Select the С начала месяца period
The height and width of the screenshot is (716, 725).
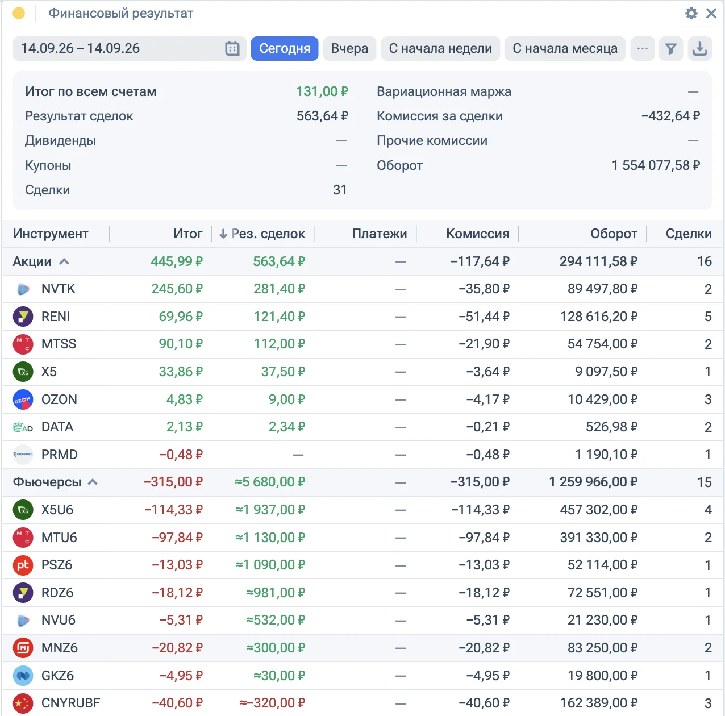point(565,49)
